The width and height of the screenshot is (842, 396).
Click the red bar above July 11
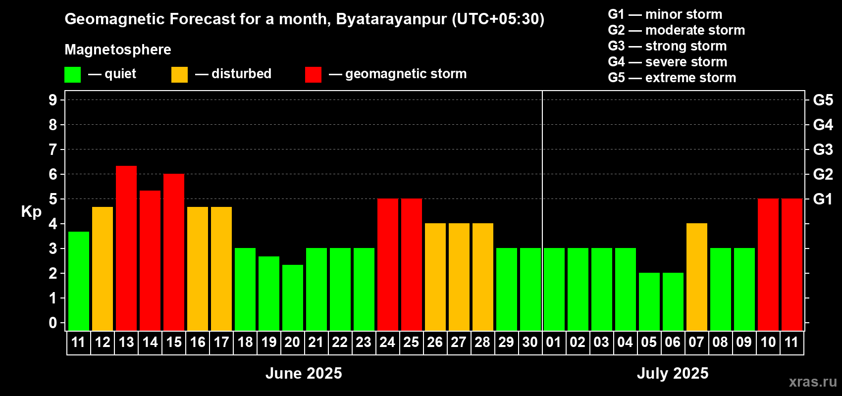[792, 264]
